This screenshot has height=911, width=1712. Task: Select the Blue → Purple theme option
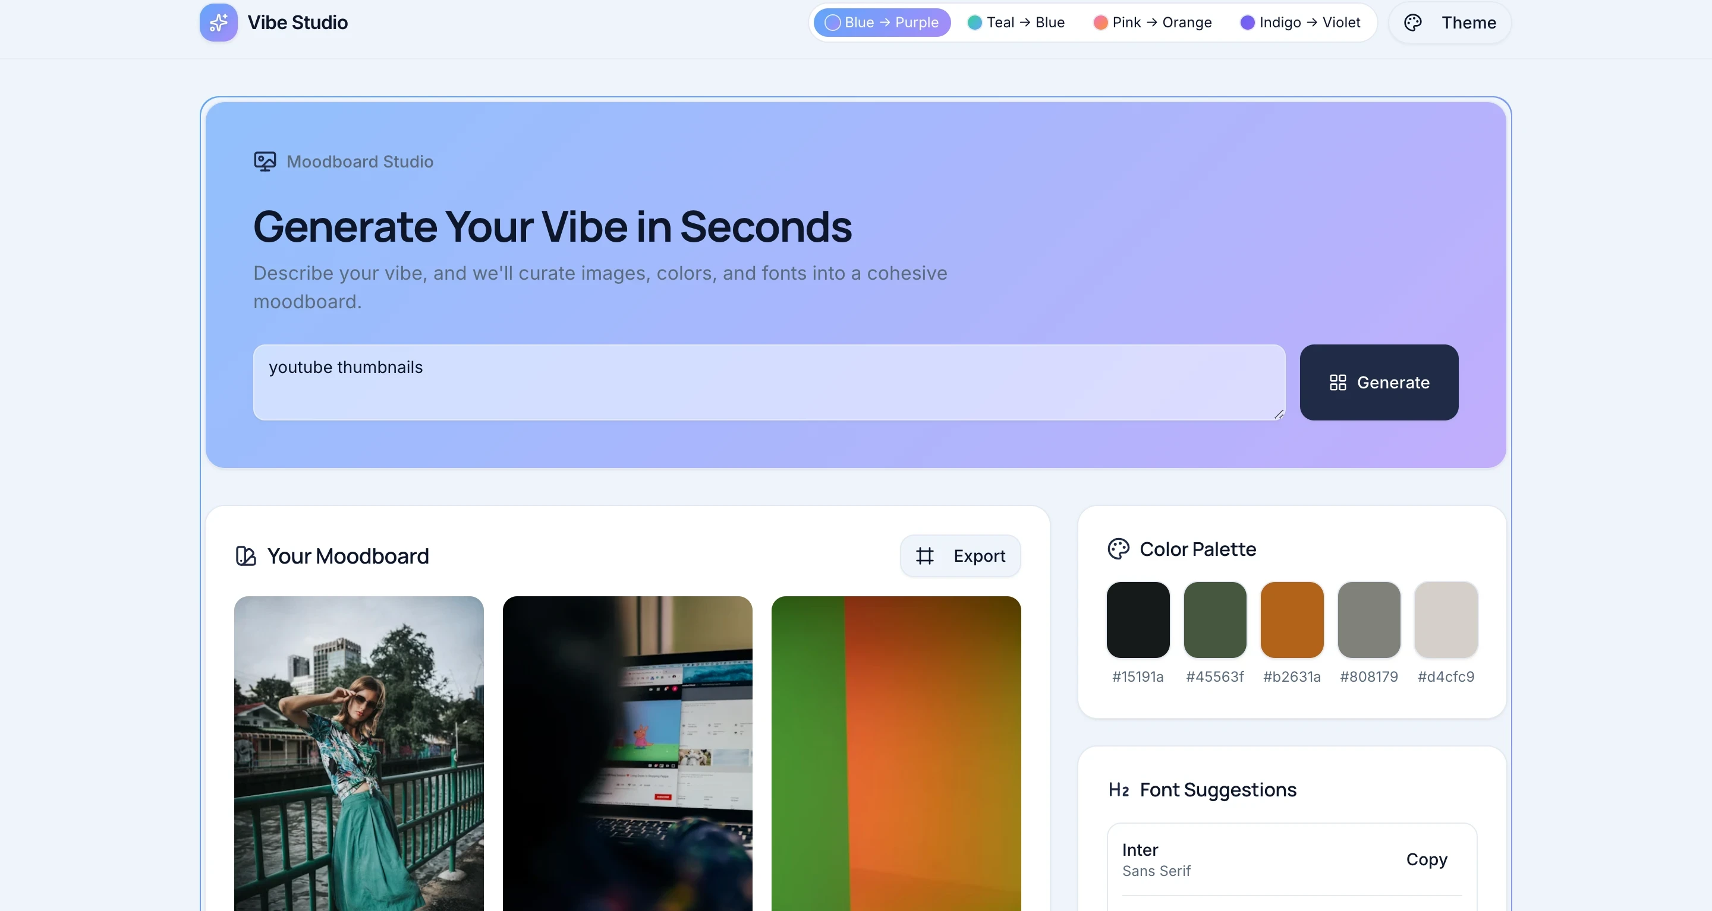[881, 23]
